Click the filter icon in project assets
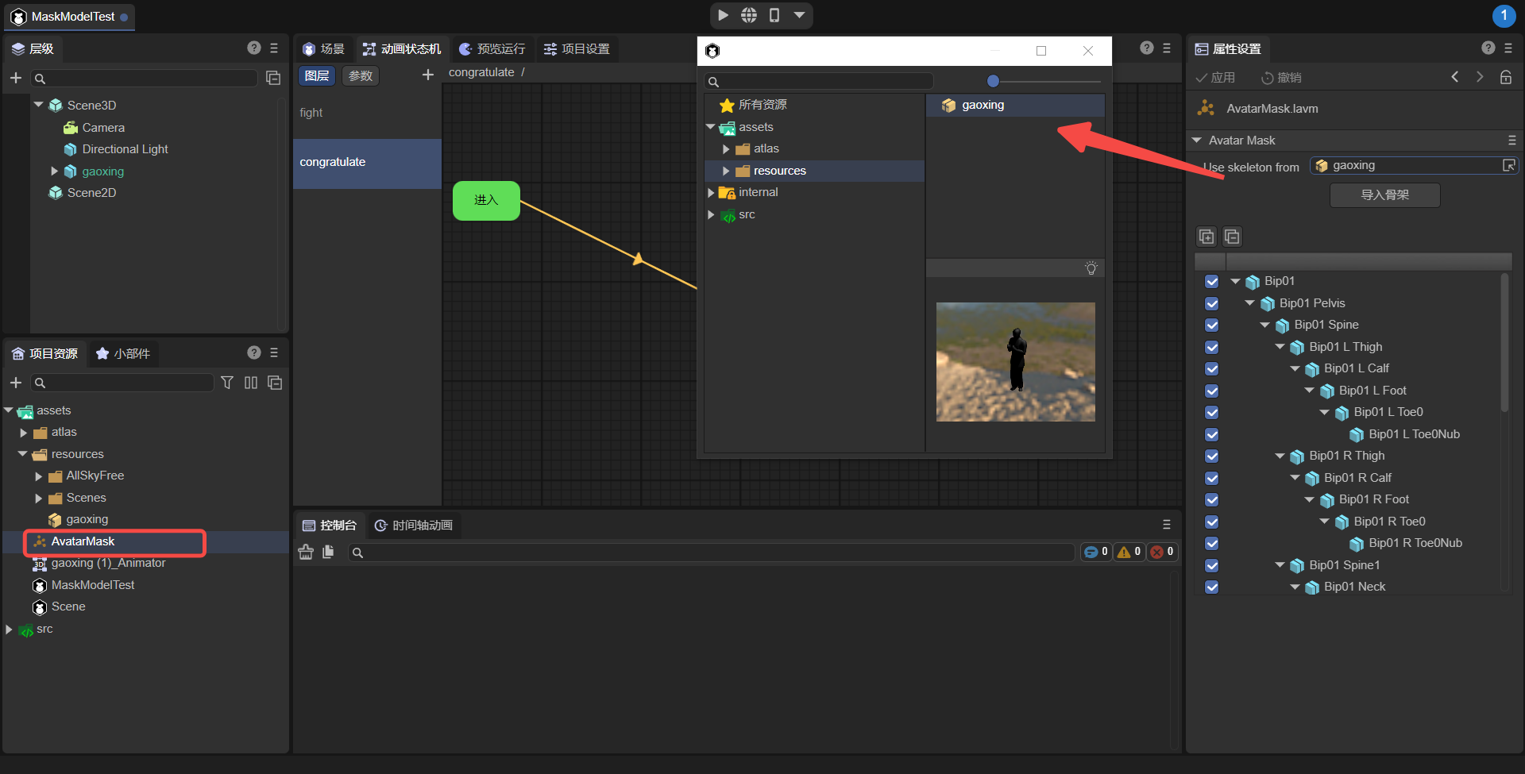 pos(227,383)
